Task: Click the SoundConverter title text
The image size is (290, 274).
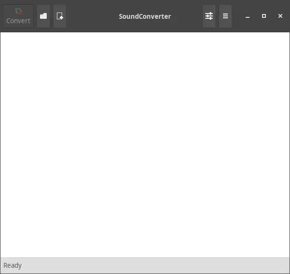Action: [x=145, y=16]
